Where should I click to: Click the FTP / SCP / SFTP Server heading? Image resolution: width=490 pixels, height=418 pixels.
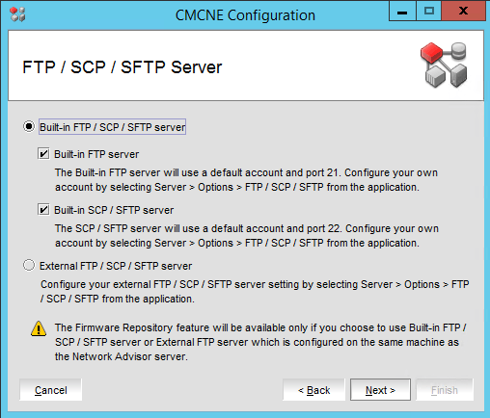tap(122, 67)
